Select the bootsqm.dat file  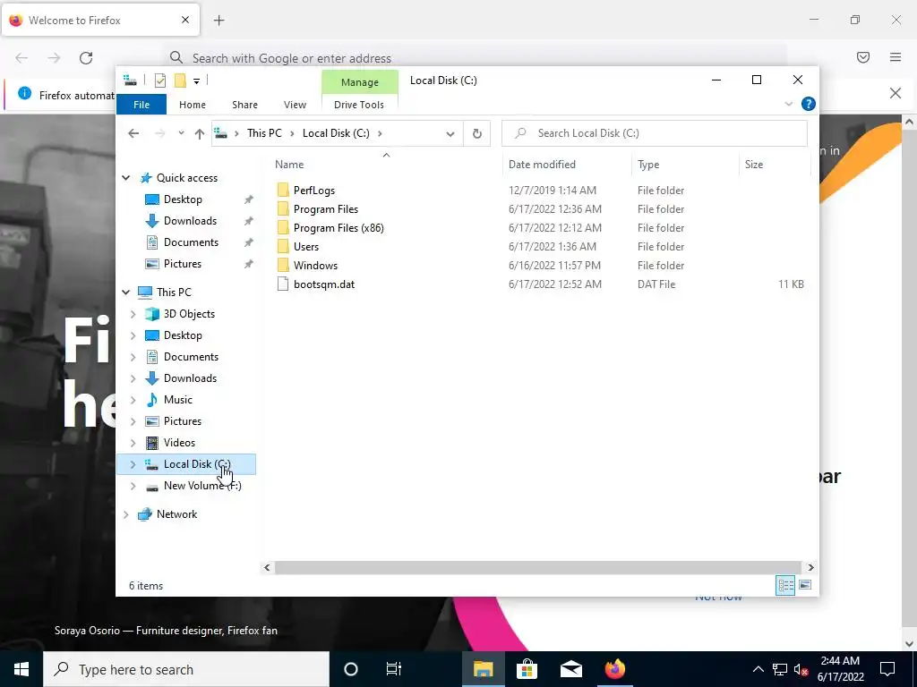point(324,284)
